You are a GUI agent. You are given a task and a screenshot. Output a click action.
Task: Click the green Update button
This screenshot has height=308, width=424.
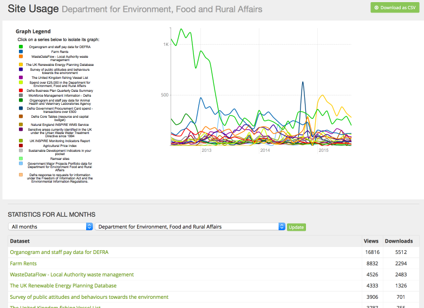click(x=296, y=227)
